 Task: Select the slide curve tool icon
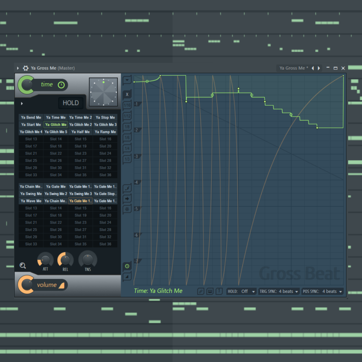tap(127, 188)
